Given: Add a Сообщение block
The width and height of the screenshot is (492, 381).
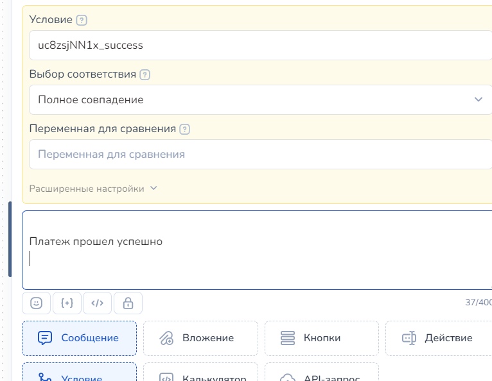Looking at the screenshot, I should pyautogui.click(x=80, y=338).
